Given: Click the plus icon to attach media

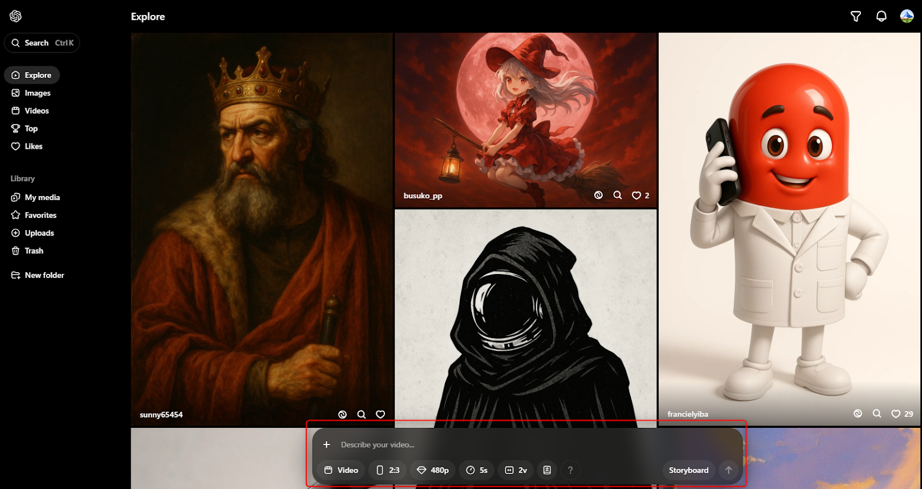Looking at the screenshot, I should click(x=327, y=445).
